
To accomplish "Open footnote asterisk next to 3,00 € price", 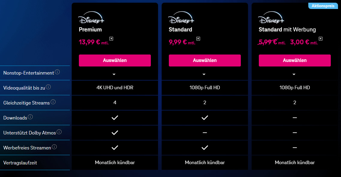I will pos(321,39).
